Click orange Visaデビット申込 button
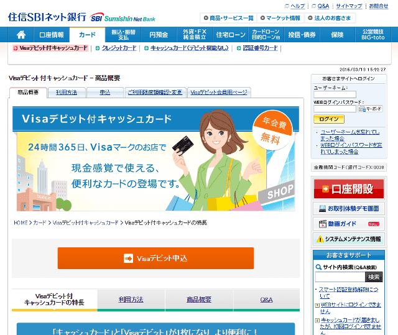398x335 pixels. (155, 258)
